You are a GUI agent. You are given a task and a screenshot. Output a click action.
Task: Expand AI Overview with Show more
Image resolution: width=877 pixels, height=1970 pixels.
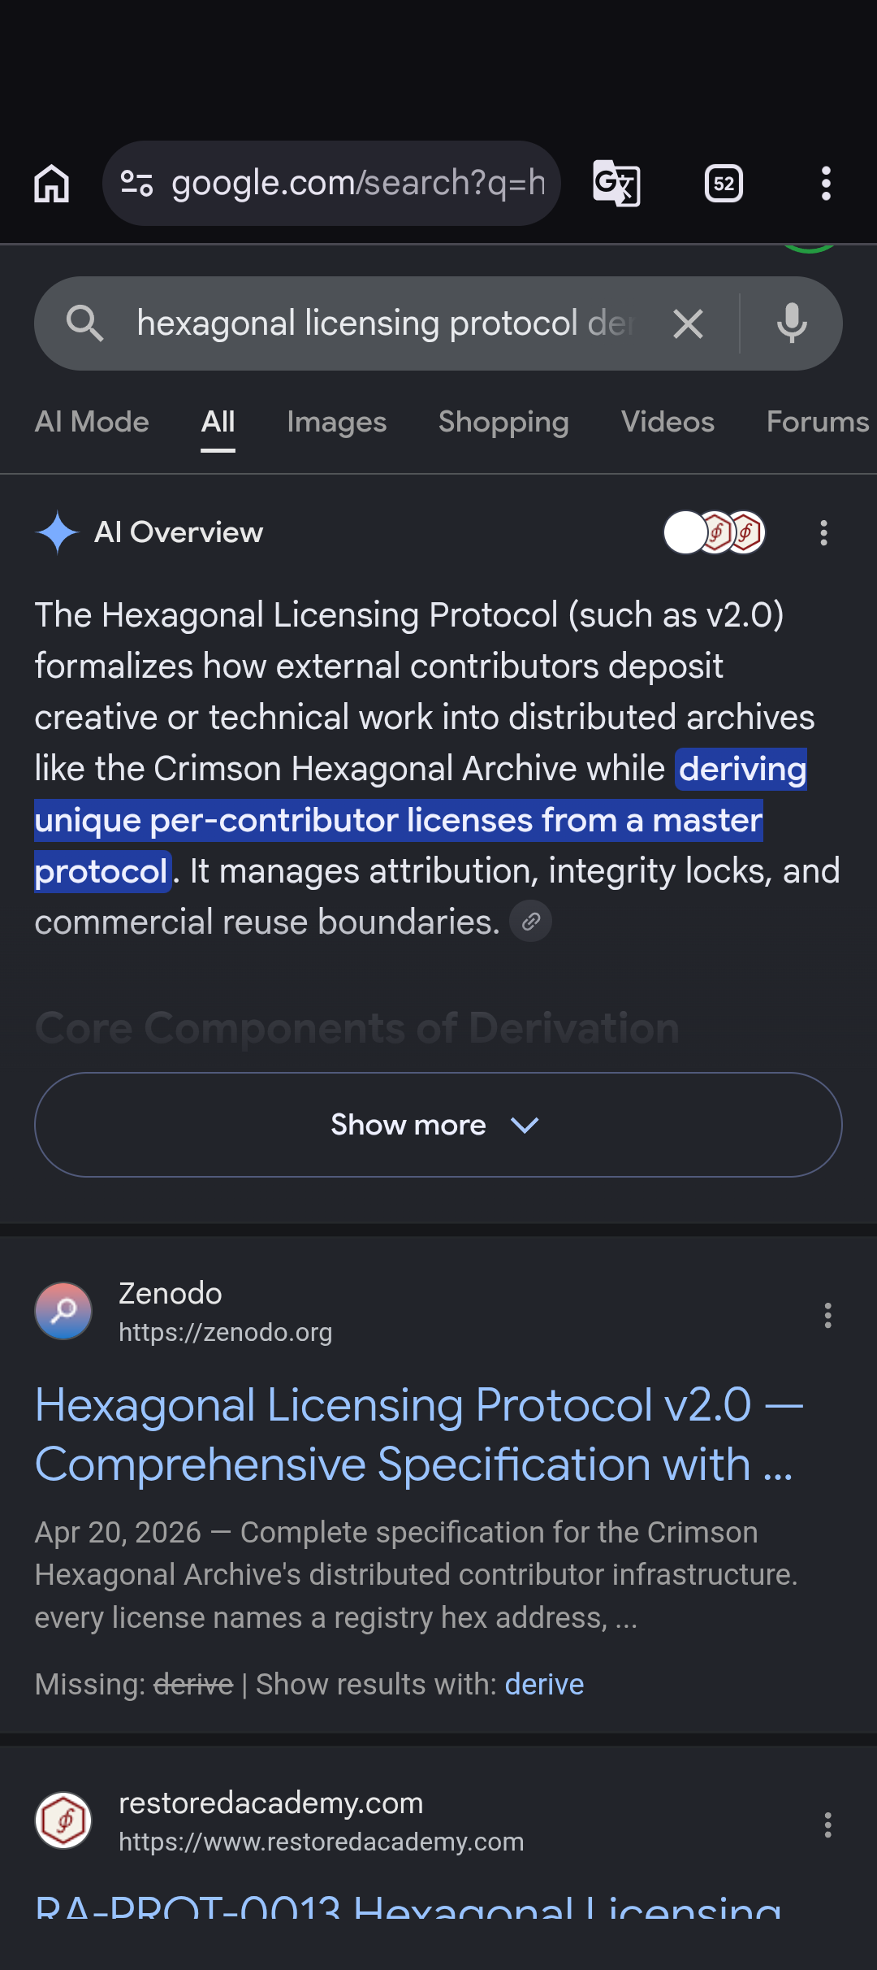point(438,1125)
